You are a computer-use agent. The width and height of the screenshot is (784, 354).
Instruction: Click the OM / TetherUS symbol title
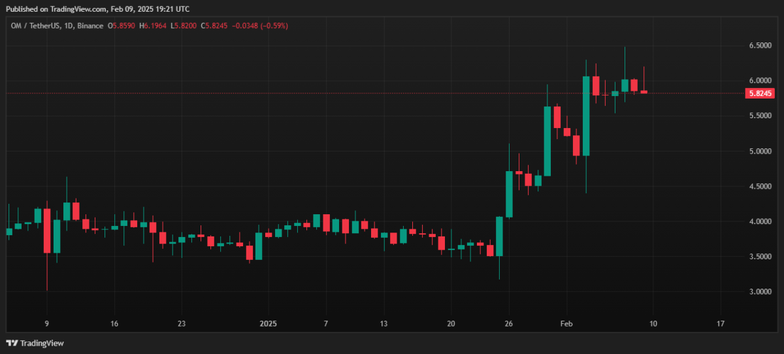[x=34, y=25]
